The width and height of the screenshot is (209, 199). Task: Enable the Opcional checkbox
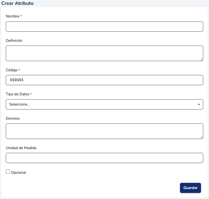(8, 172)
